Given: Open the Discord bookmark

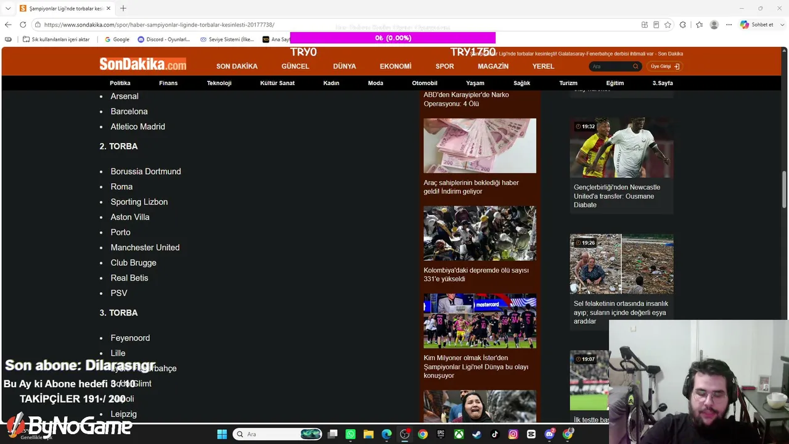Looking at the screenshot, I should point(164,39).
